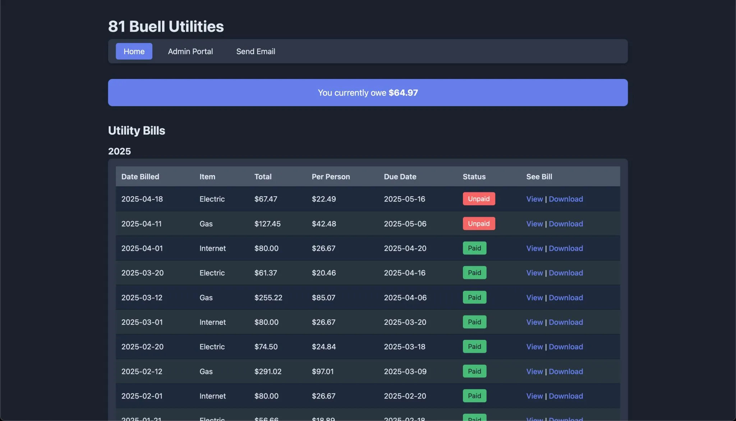Select the 2025-02-12 date billed cell
The height and width of the screenshot is (421, 736).
coord(142,371)
